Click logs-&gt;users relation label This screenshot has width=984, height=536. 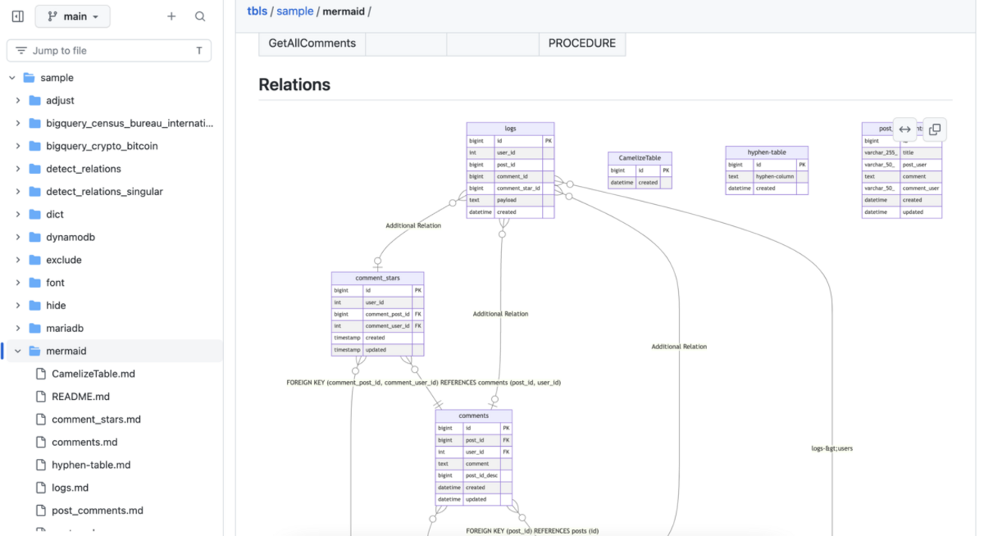point(832,448)
